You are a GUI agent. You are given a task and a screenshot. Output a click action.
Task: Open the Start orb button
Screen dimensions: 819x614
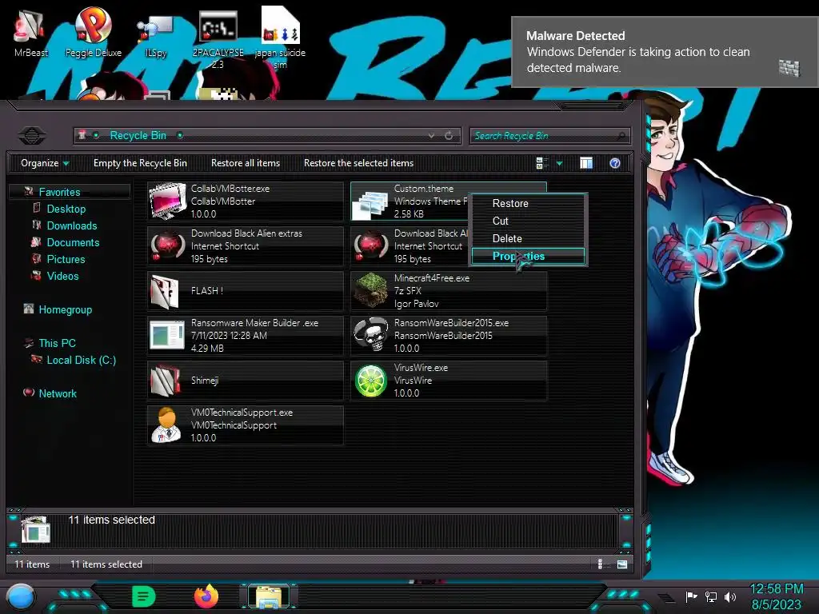coord(20,596)
